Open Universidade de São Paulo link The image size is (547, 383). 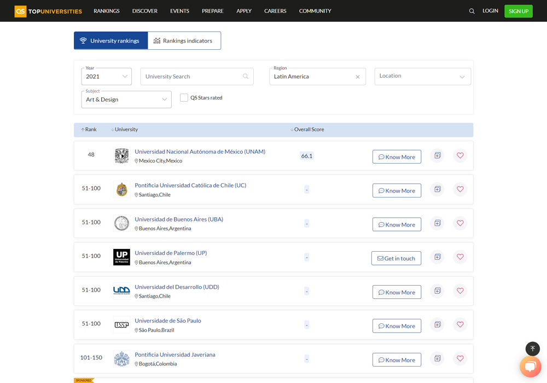pos(168,321)
